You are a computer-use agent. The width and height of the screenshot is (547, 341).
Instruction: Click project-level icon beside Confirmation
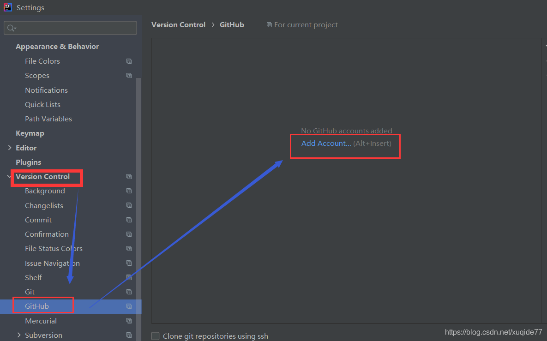click(129, 234)
